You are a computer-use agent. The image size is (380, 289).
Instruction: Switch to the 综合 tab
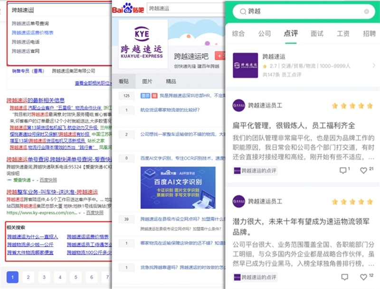pyautogui.click(x=238, y=33)
